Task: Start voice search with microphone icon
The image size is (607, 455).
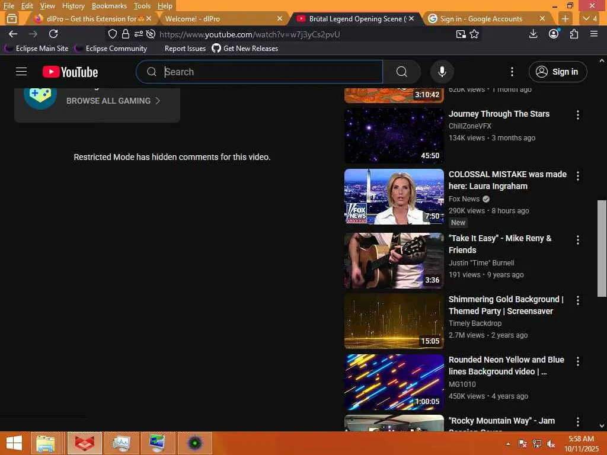Action: 442,72
